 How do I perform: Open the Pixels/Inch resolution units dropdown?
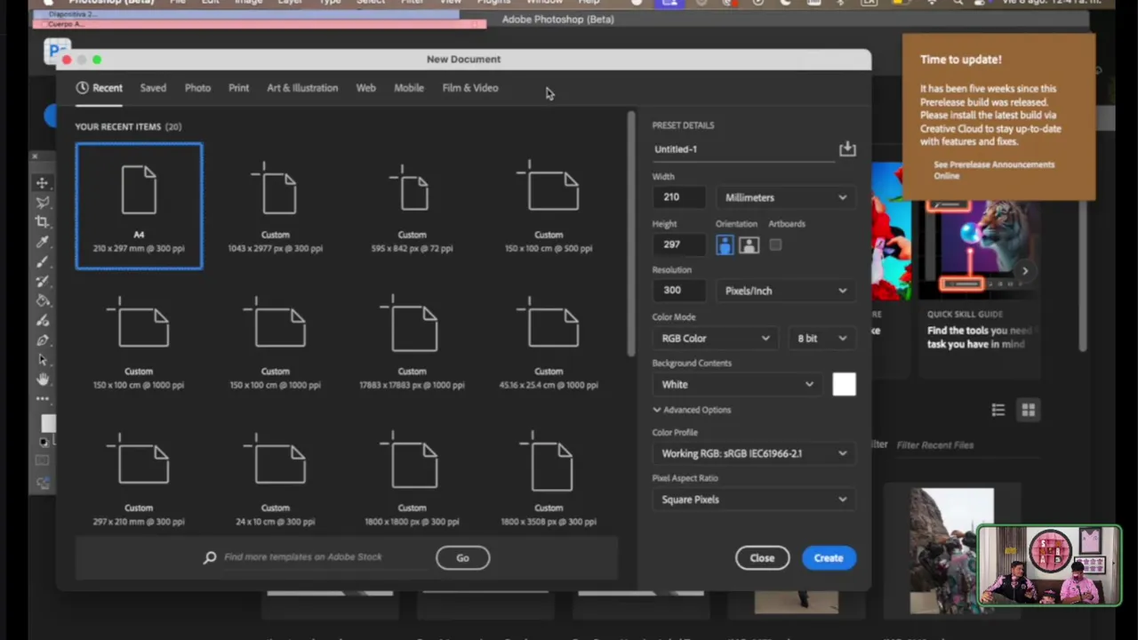(786, 291)
